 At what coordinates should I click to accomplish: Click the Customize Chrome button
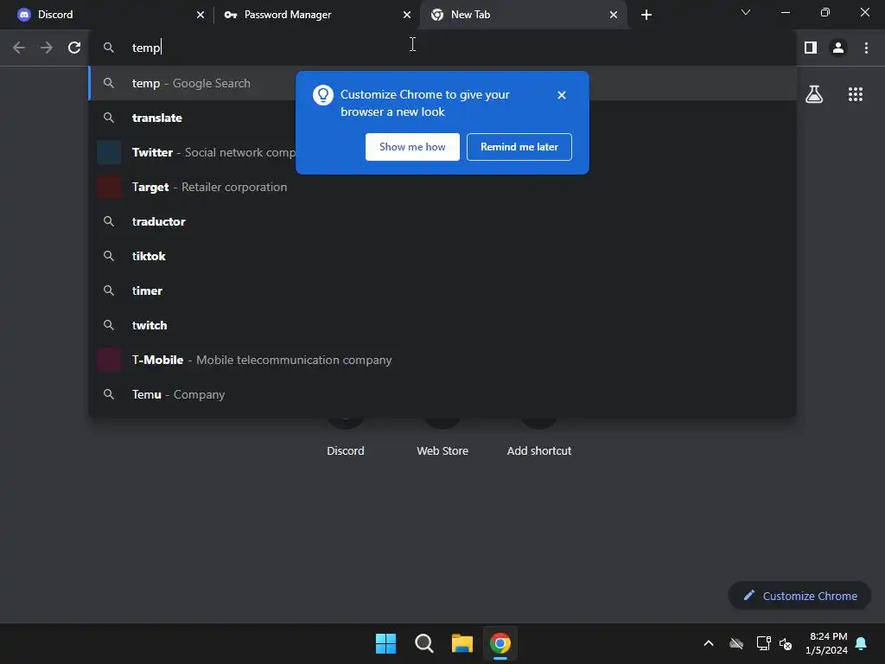pos(799,596)
